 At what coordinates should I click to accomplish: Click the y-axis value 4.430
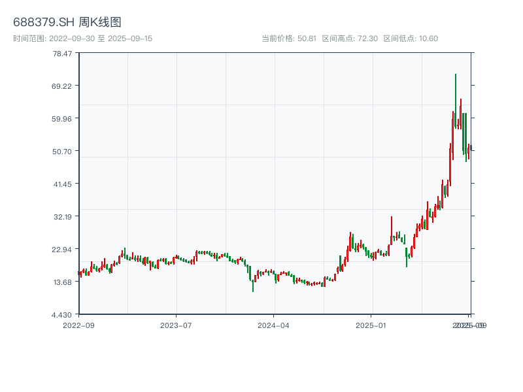point(61,315)
